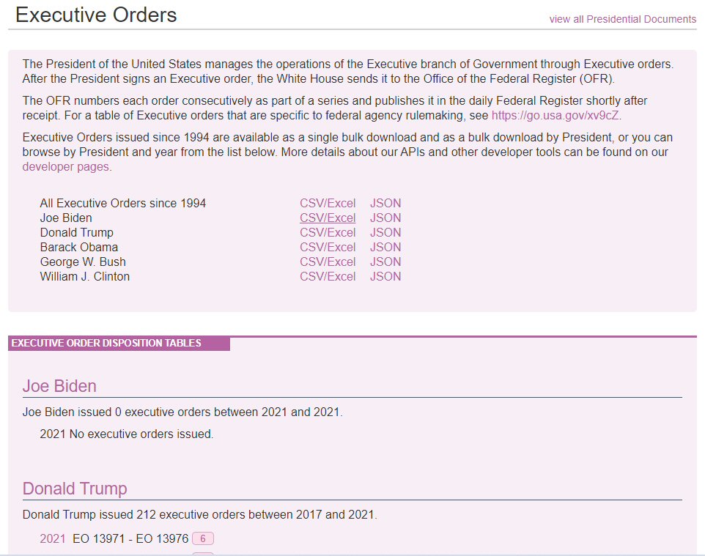
Task: Browse Trump's 2021 executive orders
Action: [x=53, y=539]
